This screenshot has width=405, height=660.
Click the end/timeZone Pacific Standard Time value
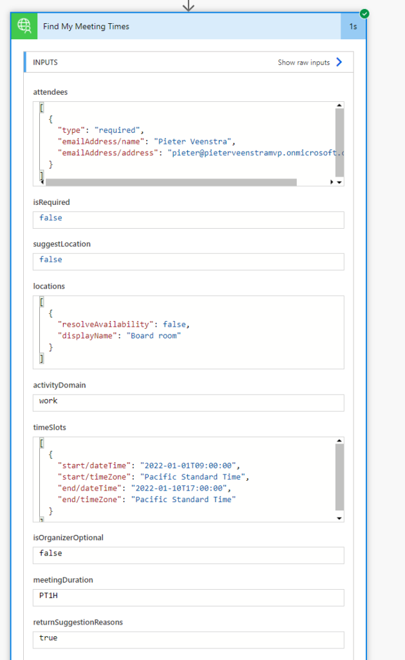184,500
